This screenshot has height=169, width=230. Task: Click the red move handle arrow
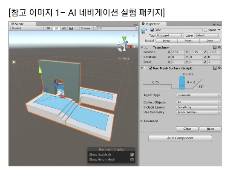63,96
